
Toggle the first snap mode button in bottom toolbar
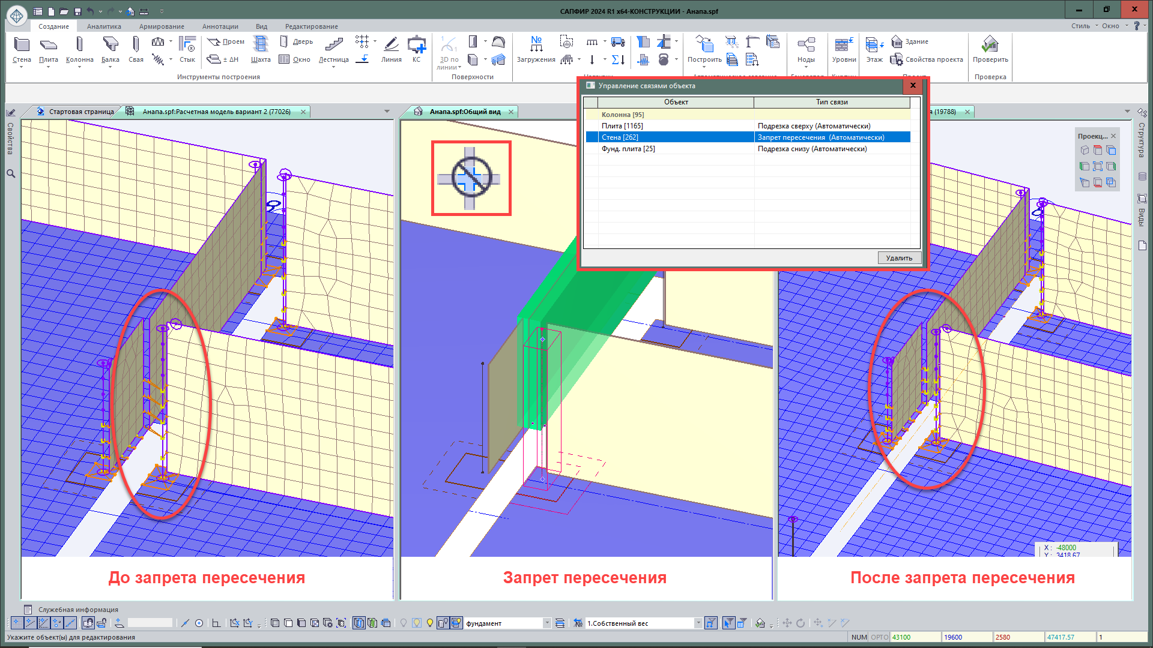pos(17,623)
